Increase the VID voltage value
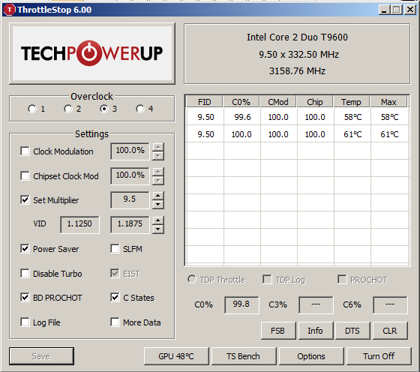 click(158, 220)
